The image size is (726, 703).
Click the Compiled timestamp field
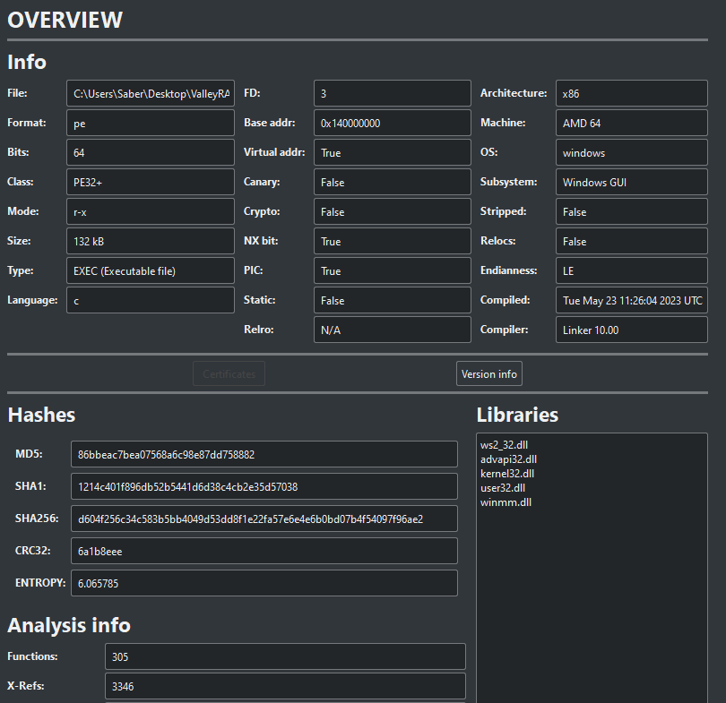pyautogui.click(x=631, y=300)
